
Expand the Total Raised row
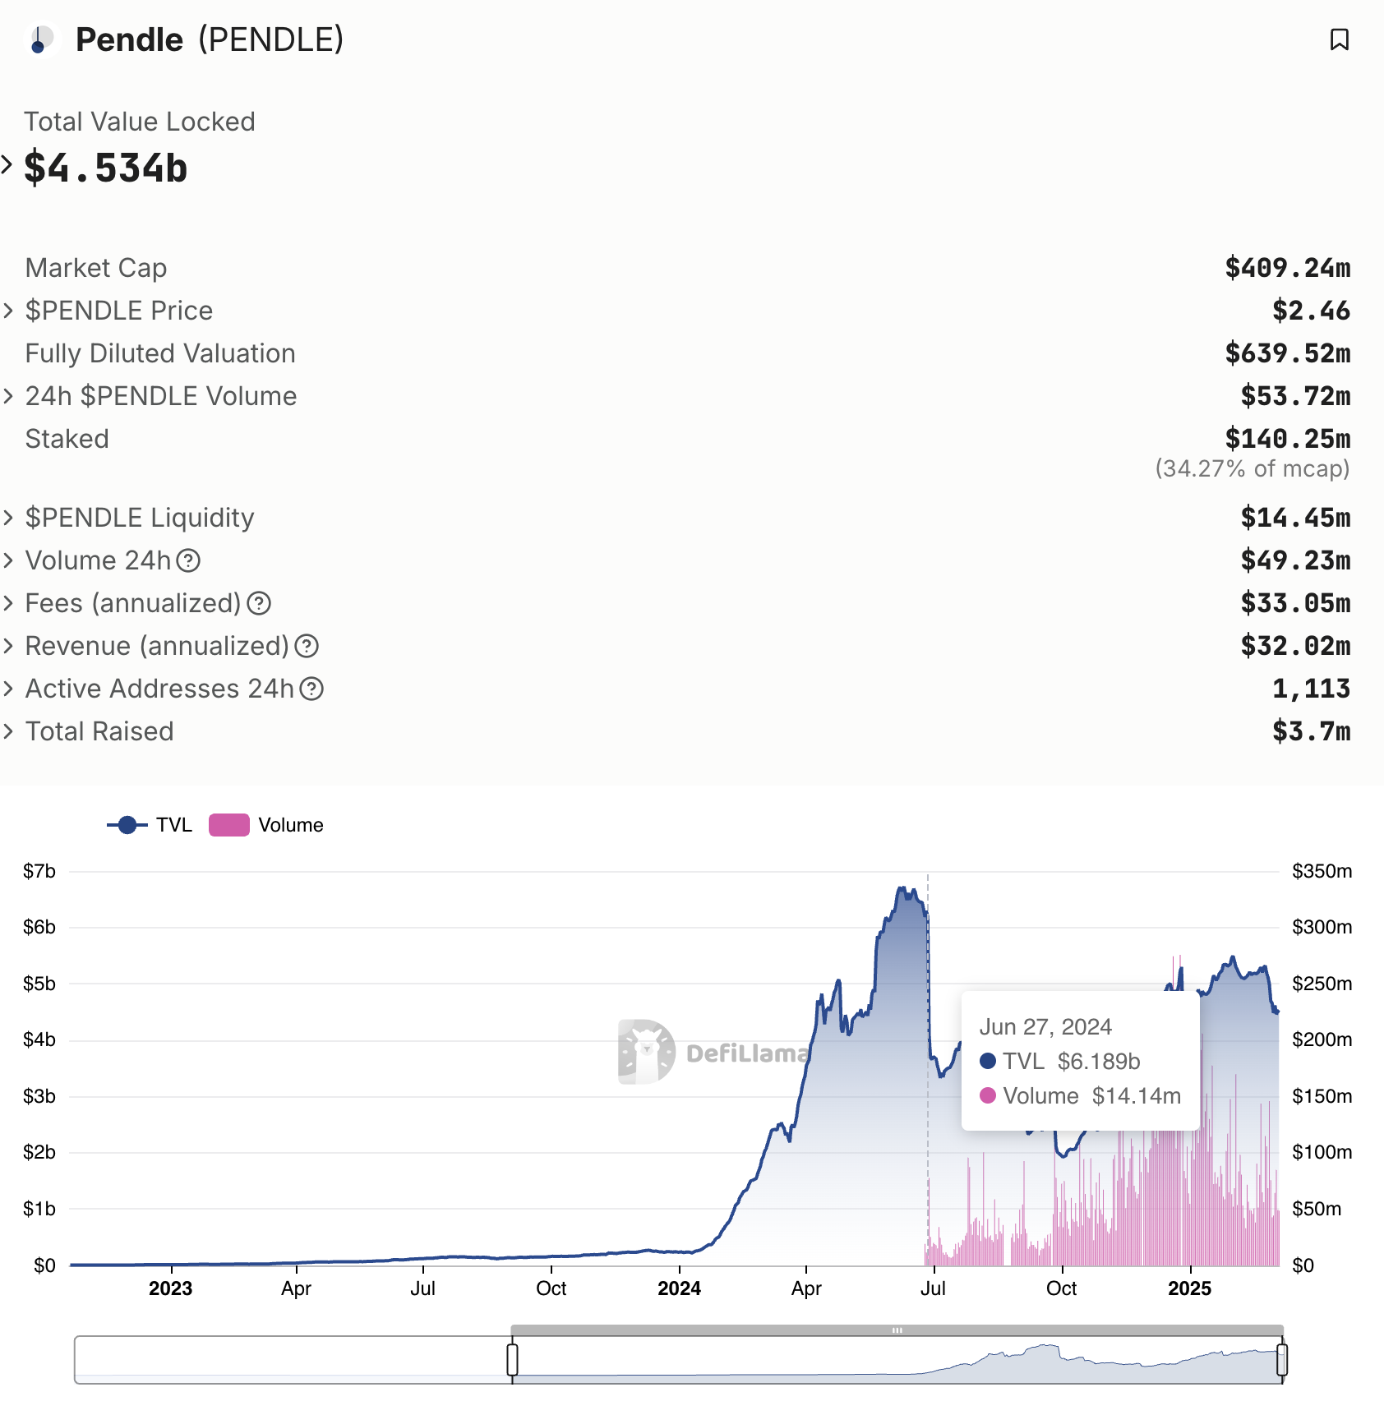(x=8, y=731)
